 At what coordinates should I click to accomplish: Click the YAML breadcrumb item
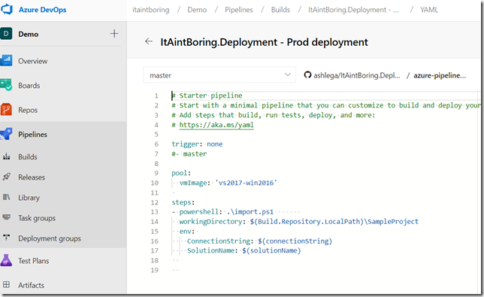tap(429, 10)
